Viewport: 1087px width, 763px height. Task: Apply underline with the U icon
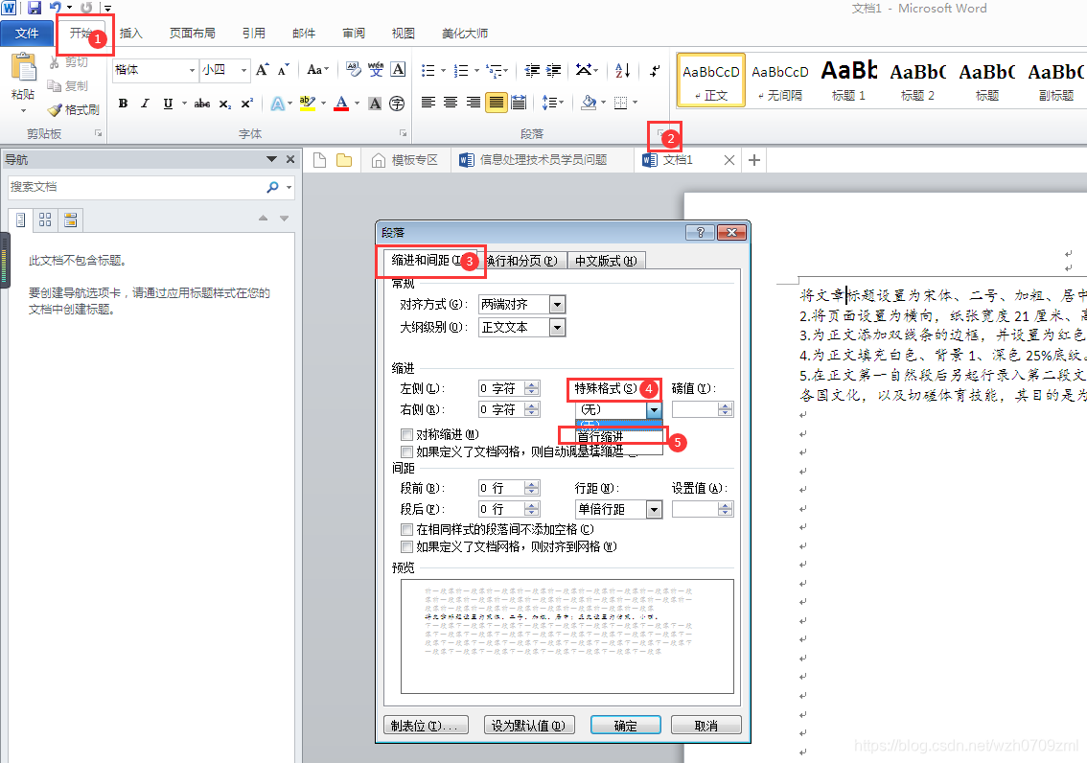click(x=168, y=104)
